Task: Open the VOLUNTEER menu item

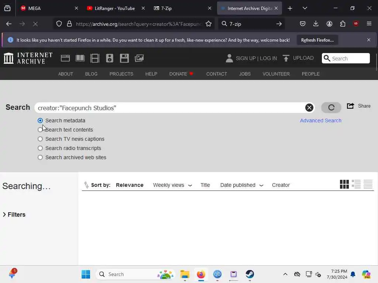Action: pos(276,74)
